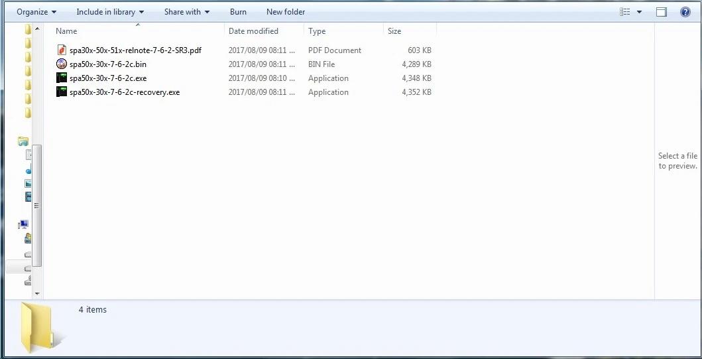
Task: Click the Change your view icon
Action: click(625, 12)
